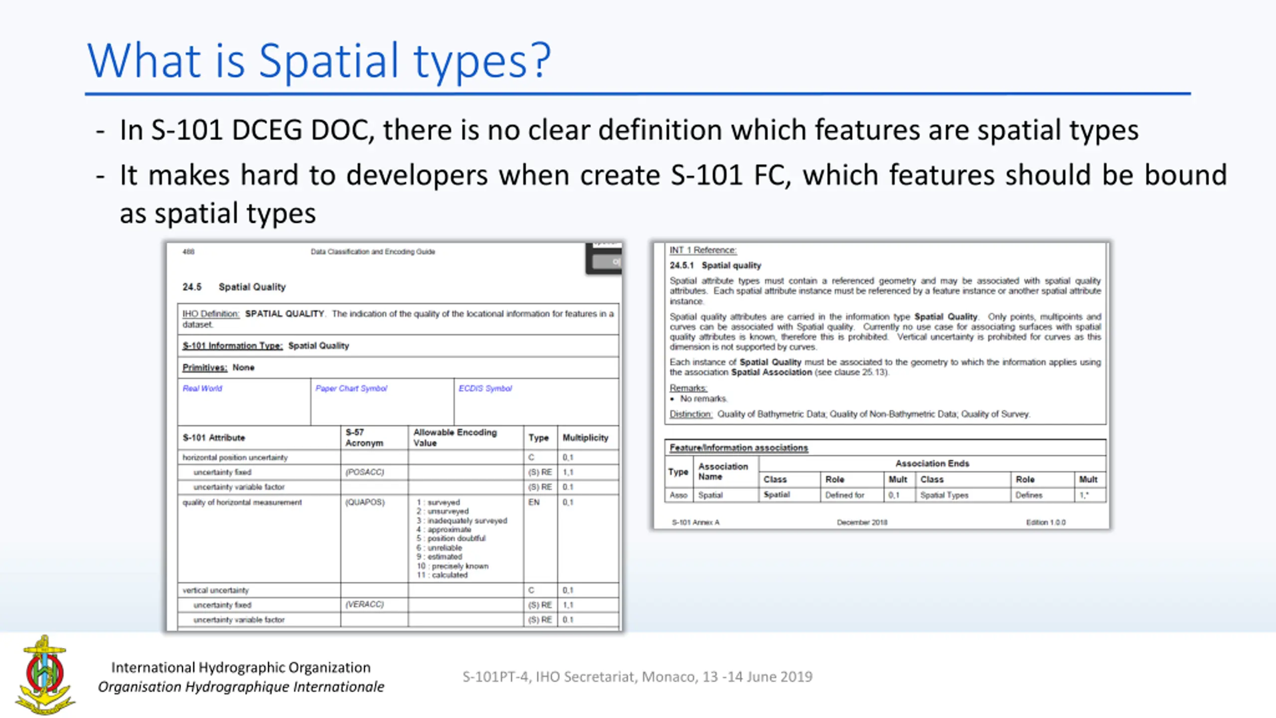The image size is (1276, 718).
Task: Click the footer 'S-101PT-4, IHO Secretariat, Monaco' line
Action: [x=638, y=677]
